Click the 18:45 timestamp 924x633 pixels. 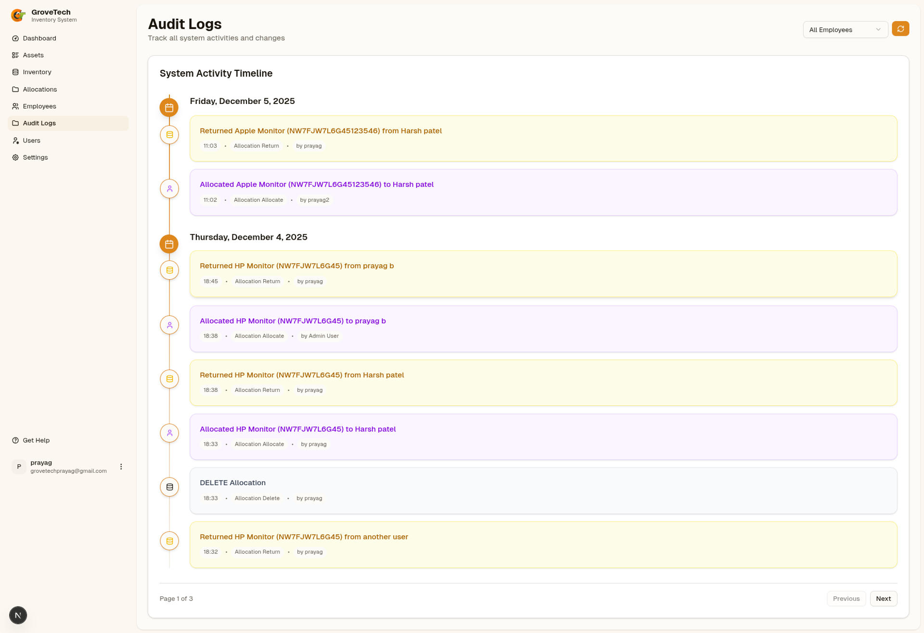click(210, 282)
